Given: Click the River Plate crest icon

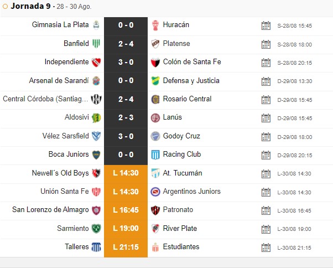Looking at the screenshot, I should pos(155,229).
